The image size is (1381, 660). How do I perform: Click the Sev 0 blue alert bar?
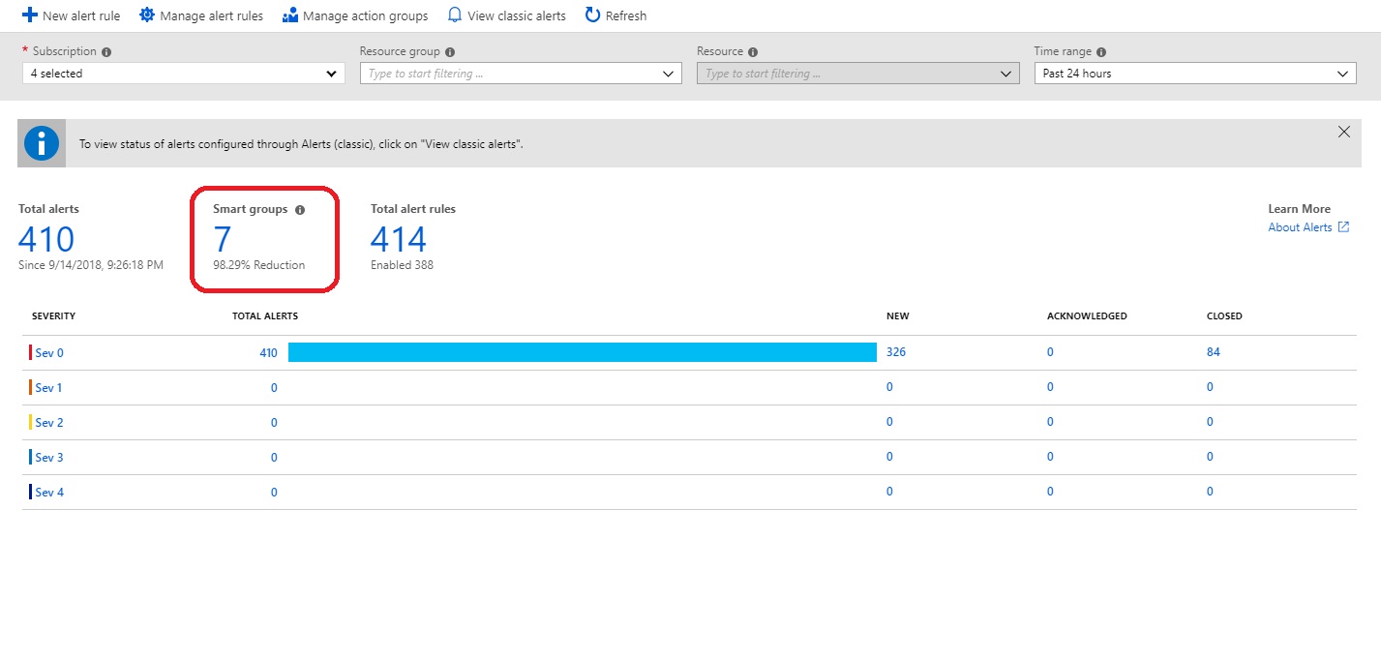pyautogui.click(x=583, y=352)
